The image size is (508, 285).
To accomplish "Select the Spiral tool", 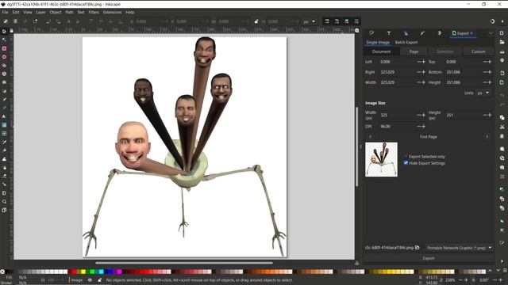I will pos(4,82).
